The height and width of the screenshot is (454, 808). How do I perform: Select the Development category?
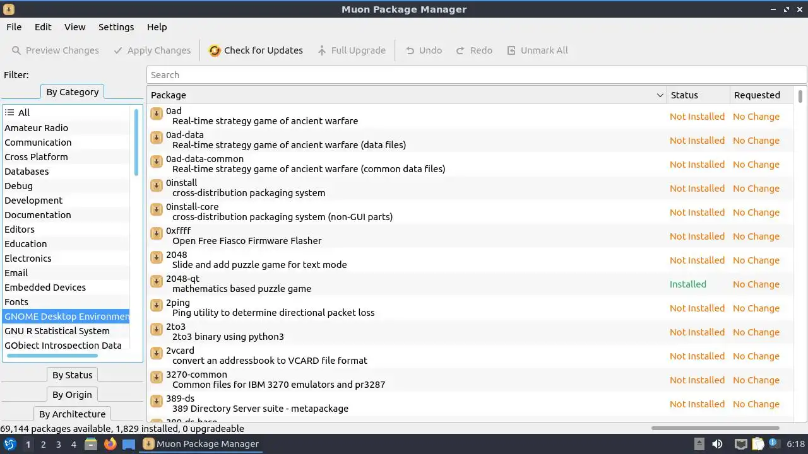point(66,201)
